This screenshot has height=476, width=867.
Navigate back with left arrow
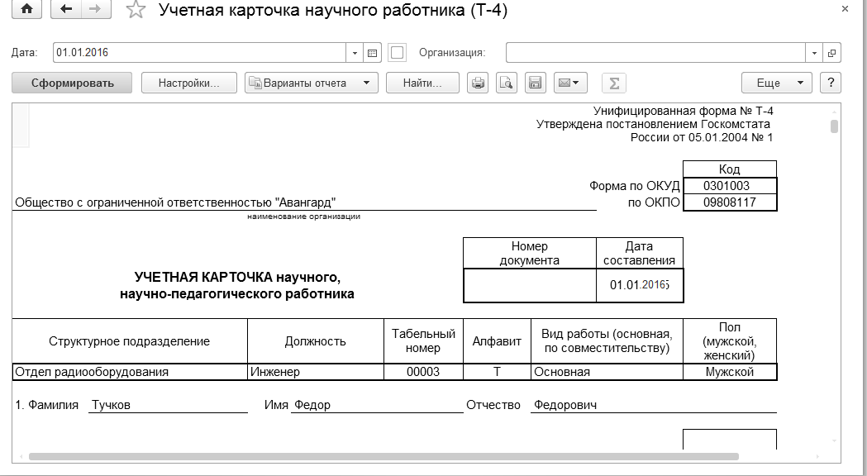pos(66,9)
